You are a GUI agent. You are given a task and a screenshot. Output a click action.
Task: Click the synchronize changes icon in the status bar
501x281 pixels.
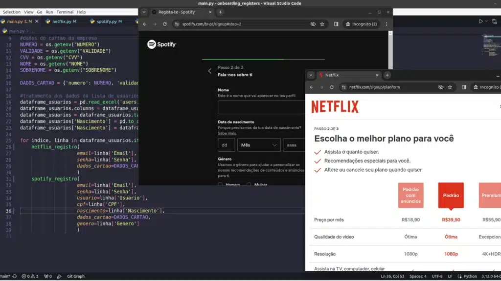[15, 277]
